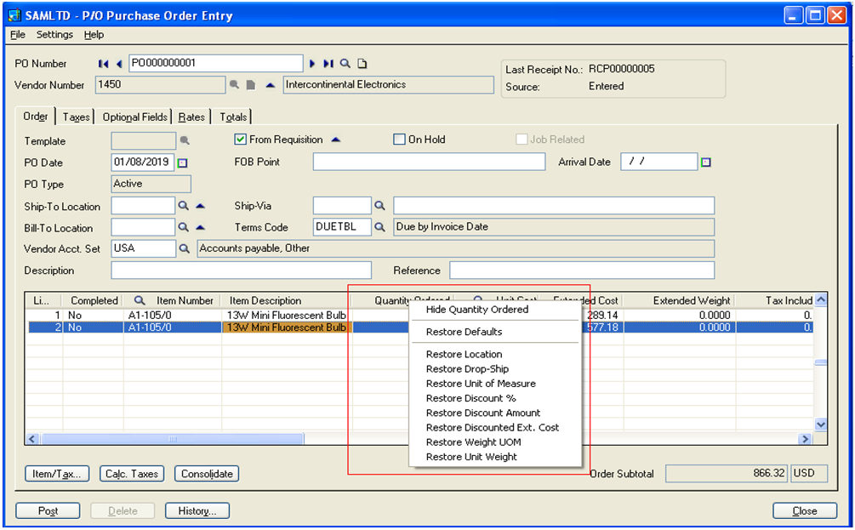Click Item Number column finder icon
855x530 pixels.
140,300
